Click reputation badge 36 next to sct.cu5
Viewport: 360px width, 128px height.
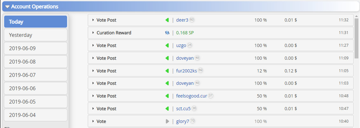click(194, 108)
